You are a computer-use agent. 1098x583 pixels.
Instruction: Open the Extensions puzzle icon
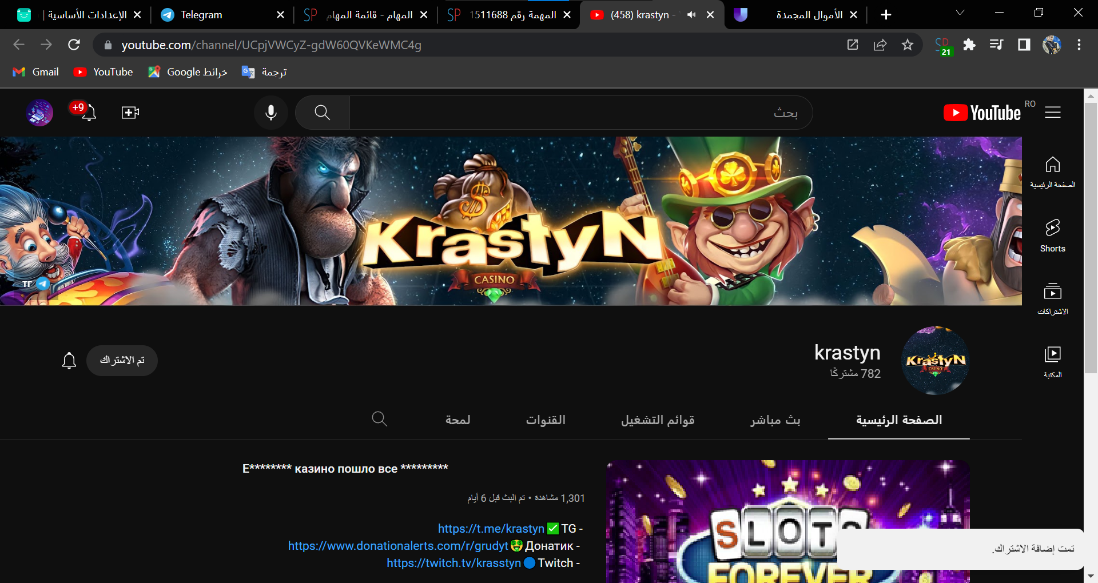969,45
